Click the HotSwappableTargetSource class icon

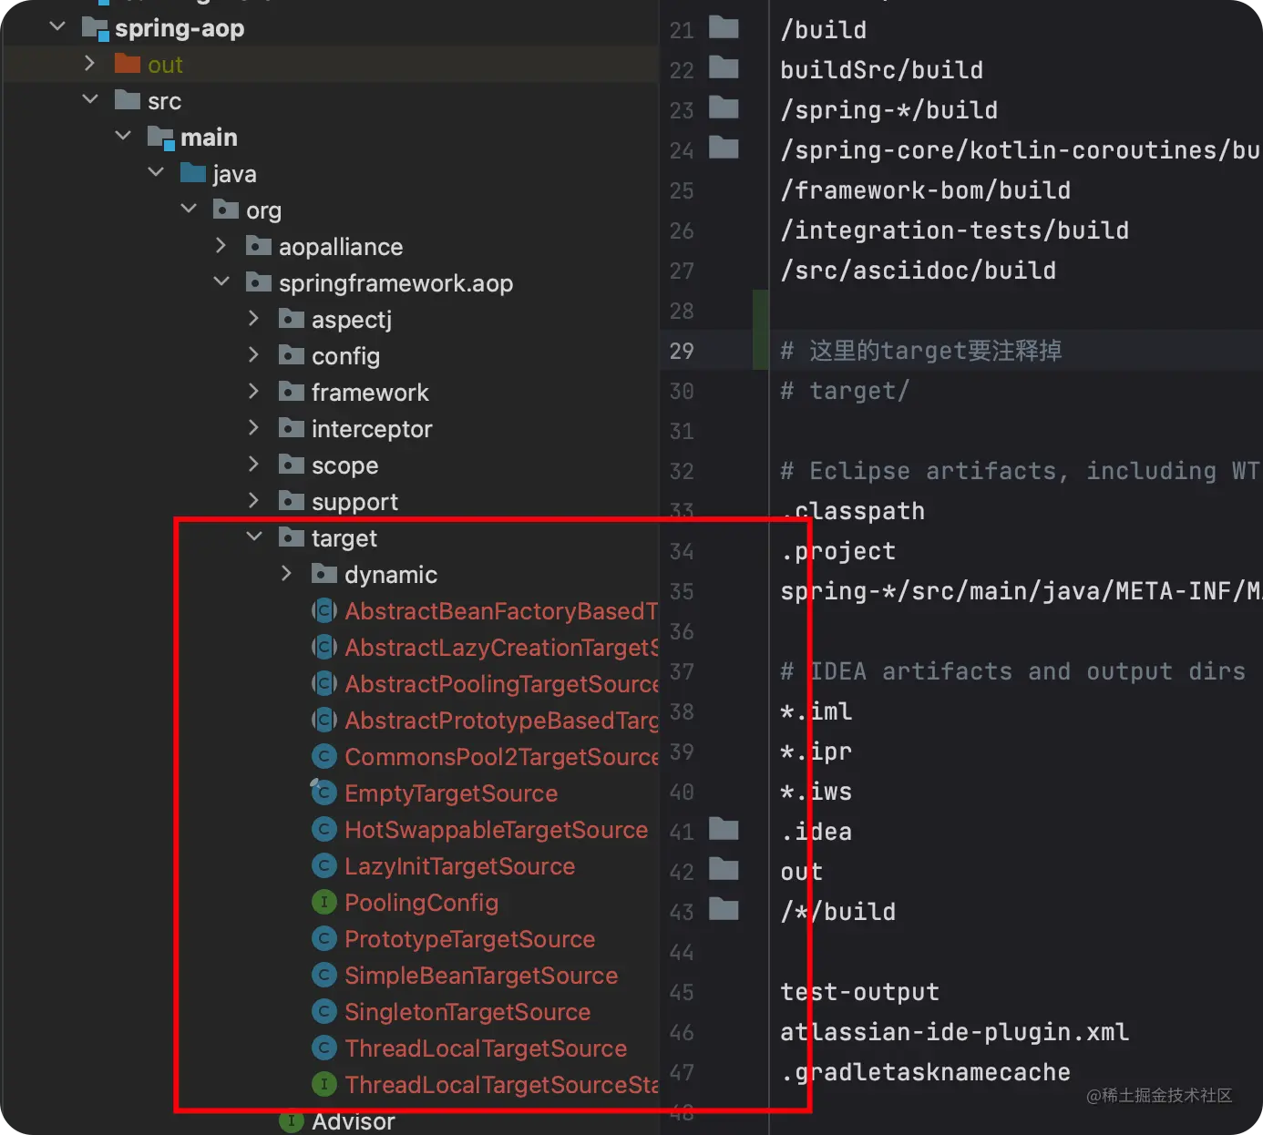(324, 829)
